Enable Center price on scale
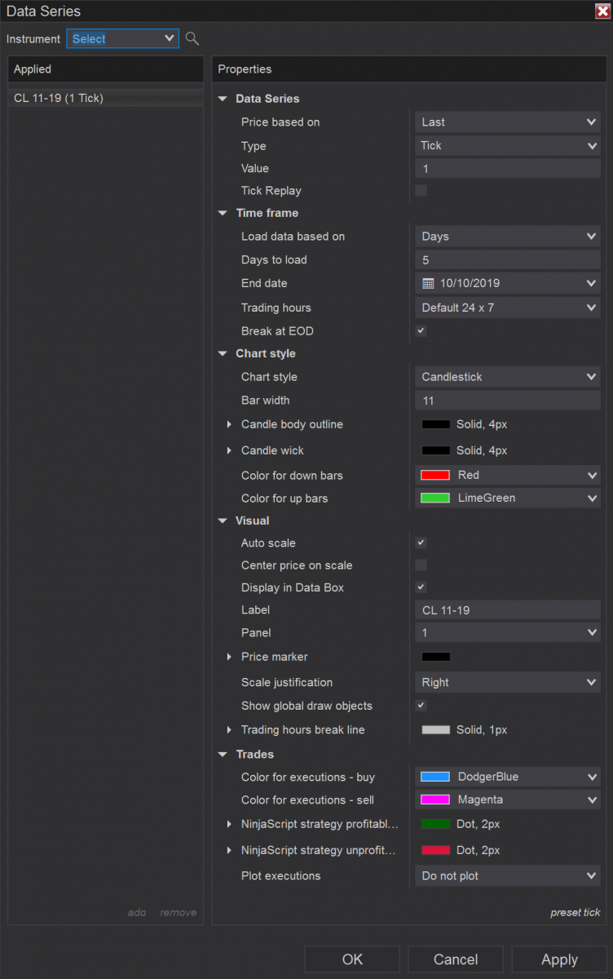613x979 pixels. click(421, 565)
